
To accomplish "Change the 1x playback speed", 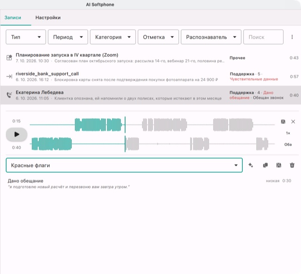I will (x=288, y=133).
